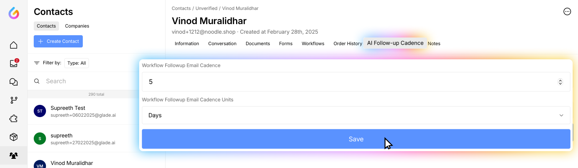Image resolution: width=578 pixels, height=168 pixels.
Task: Open the Conversation tab
Action: coord(222,44)
